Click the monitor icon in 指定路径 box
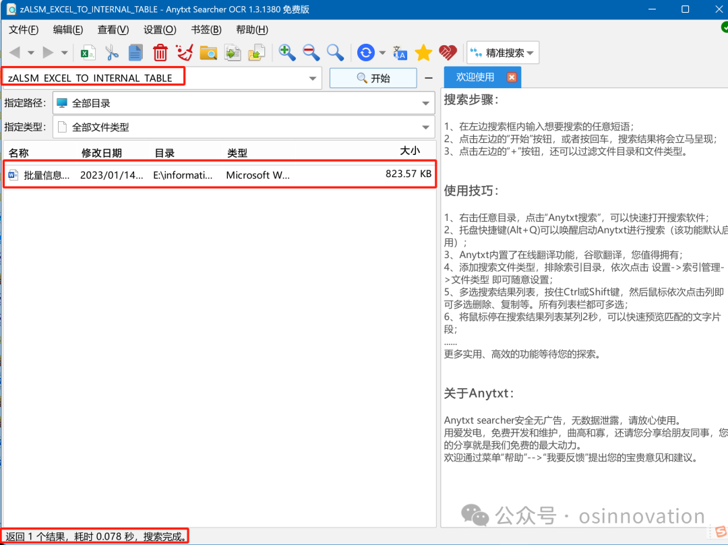This screenshot has width=728, height=545. 62,103
